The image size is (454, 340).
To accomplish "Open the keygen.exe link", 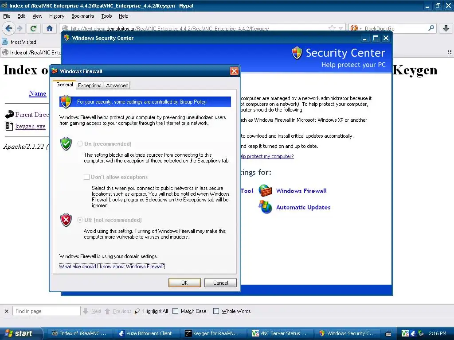I will point(31,126).
